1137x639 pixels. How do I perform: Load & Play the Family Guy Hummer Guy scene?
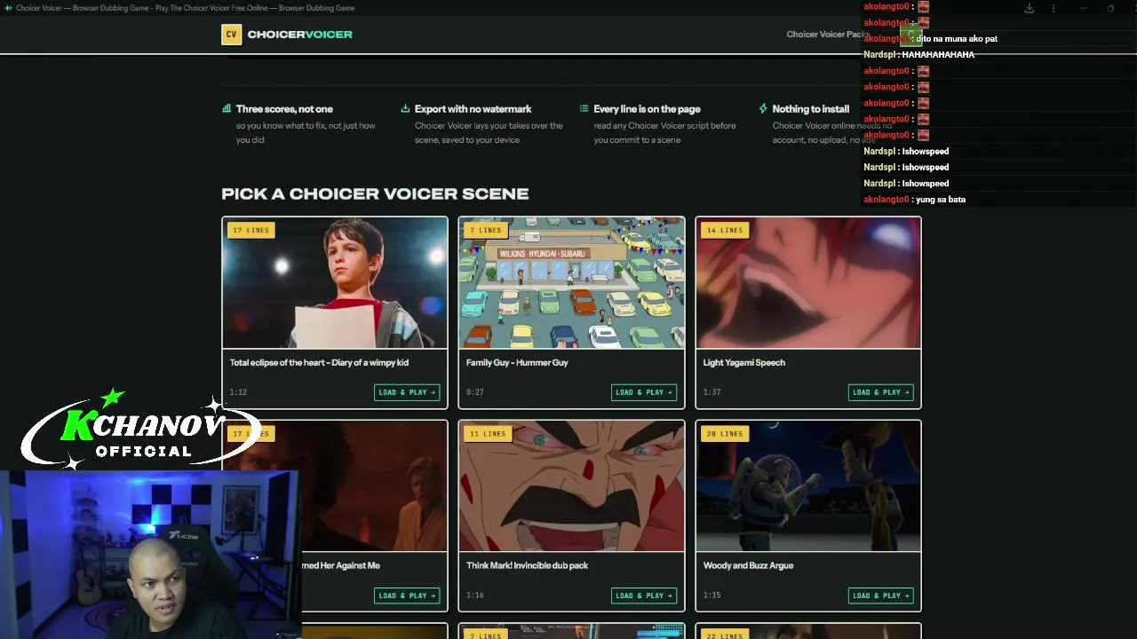644,392
